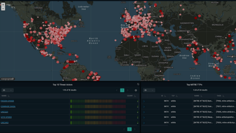Image resolution: width=236 pixels, height=133 pixels.
Task: Open count 2 for FROZEN SPIDER
Action: 137,101
